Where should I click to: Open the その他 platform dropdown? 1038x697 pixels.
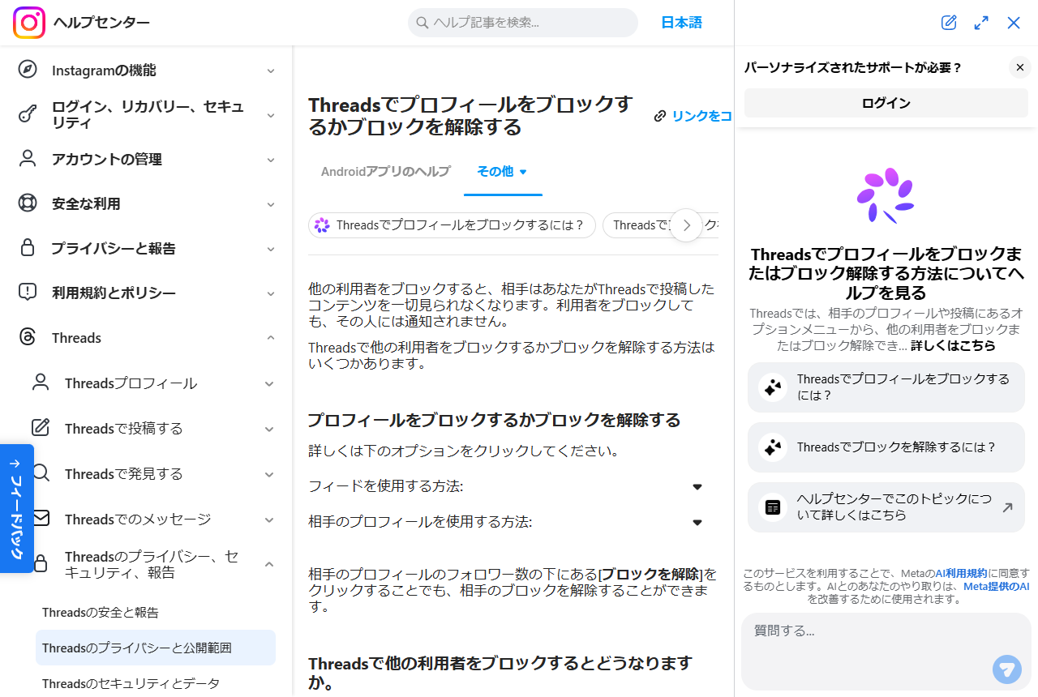(x=503, y=172)
